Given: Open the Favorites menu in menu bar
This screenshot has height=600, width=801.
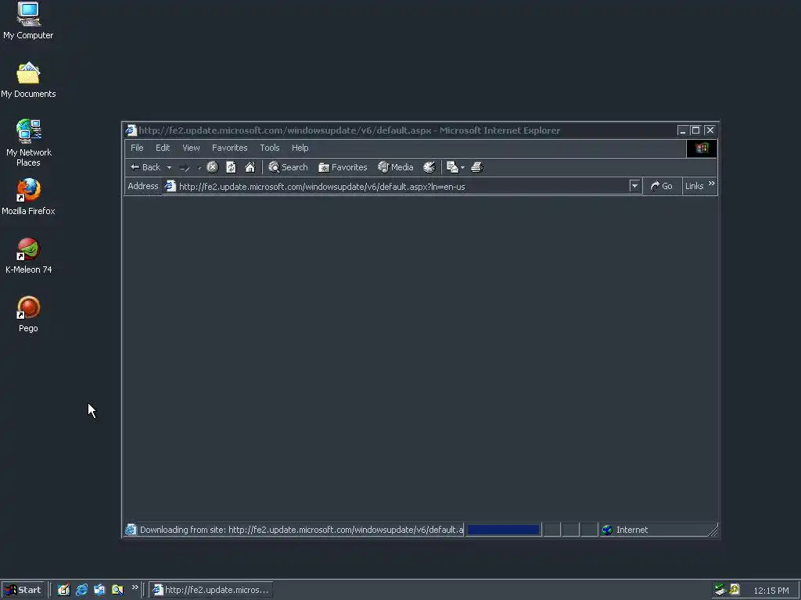Looking at the screenshot, I should [230, 148].
